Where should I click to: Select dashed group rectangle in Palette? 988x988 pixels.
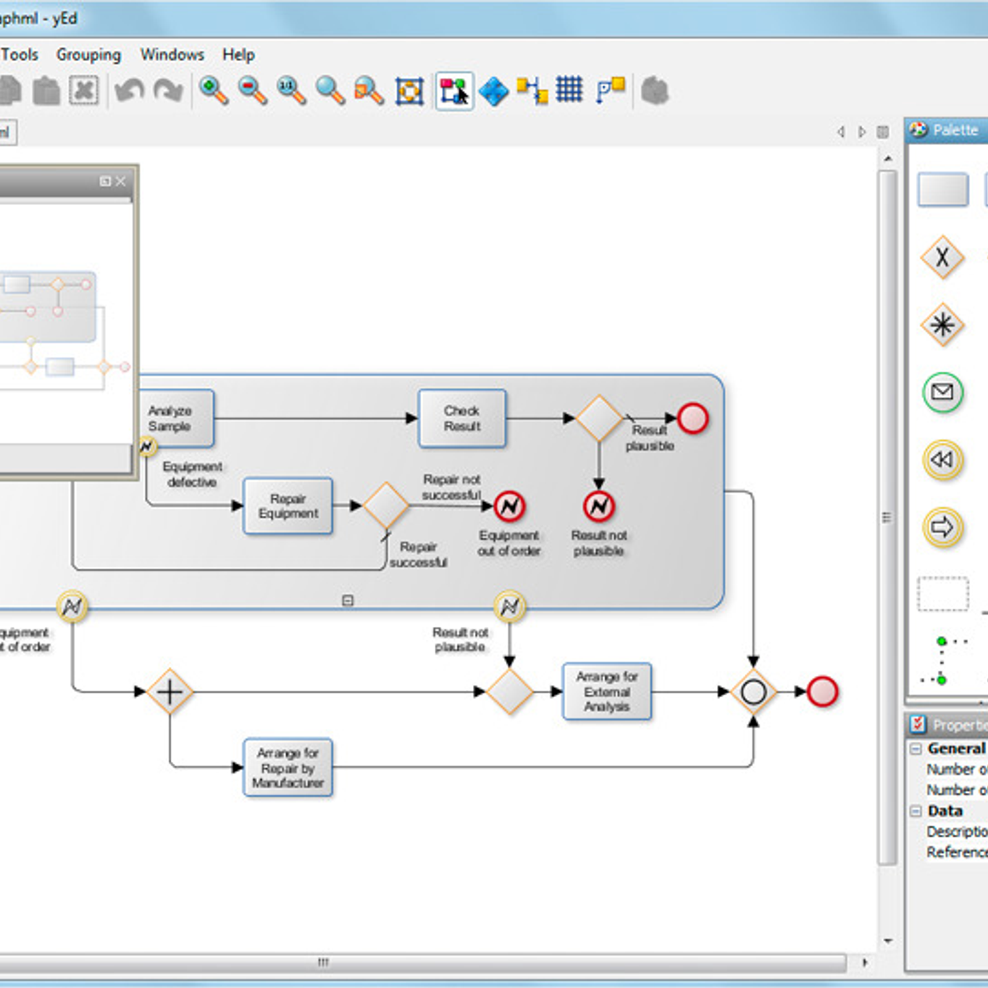(x=943, y=594)
